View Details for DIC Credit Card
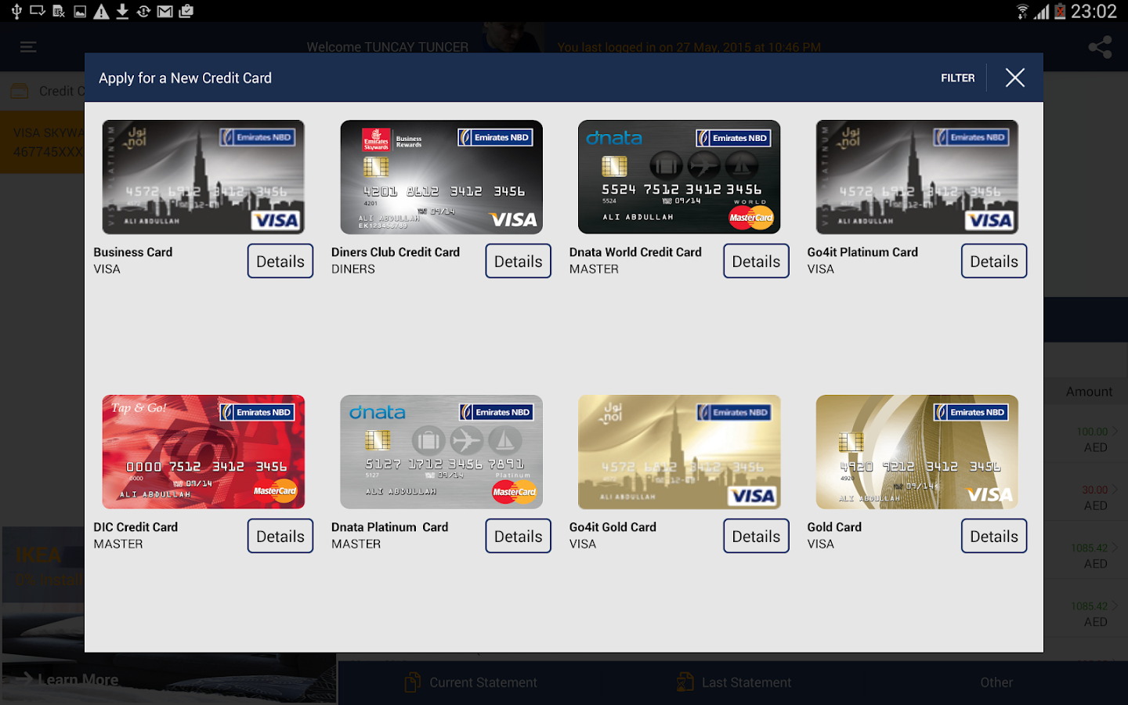The width and height of the screenshot is (1128, 705). point(280,536)
